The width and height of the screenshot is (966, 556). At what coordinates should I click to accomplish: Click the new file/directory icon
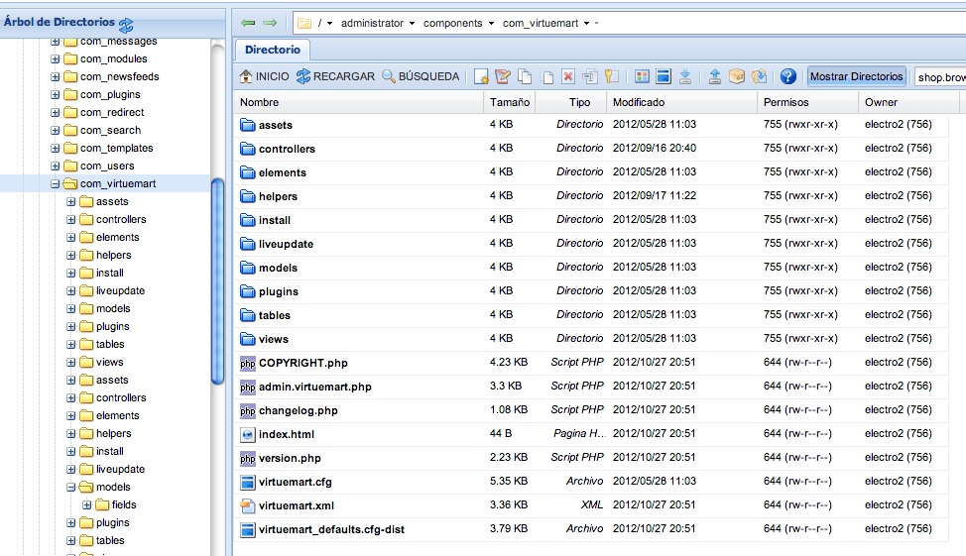[x=481, y=76]
